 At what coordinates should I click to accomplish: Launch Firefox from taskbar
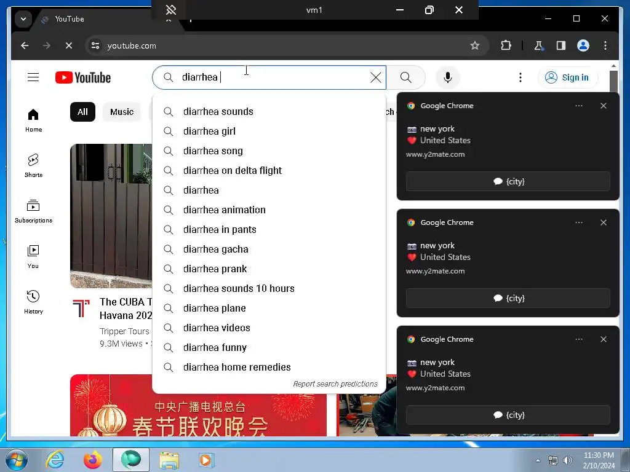93,460
